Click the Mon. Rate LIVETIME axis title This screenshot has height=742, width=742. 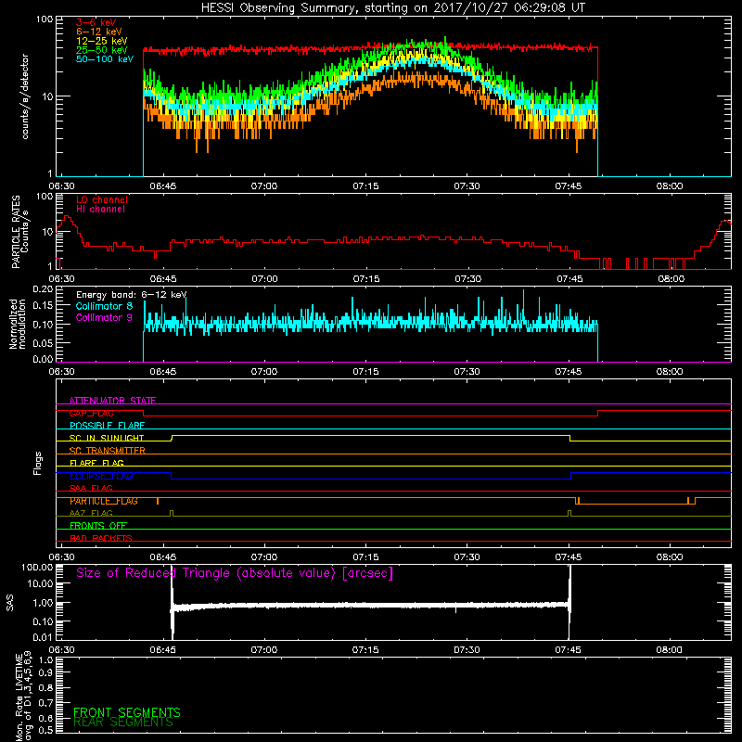tap(24, 697)
